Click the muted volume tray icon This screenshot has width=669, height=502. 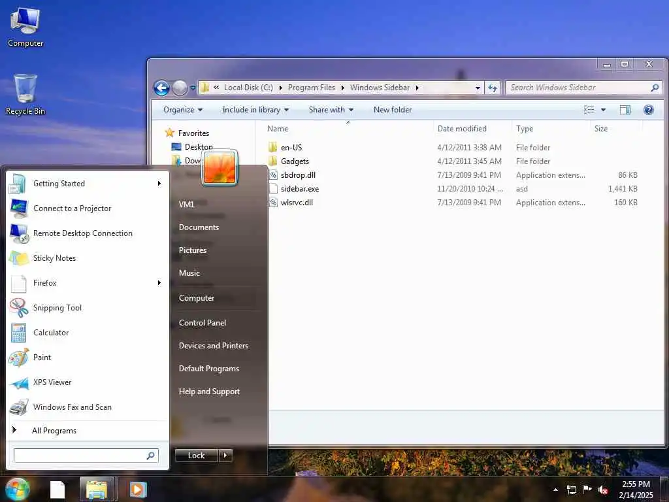click(x=603, y=490)
